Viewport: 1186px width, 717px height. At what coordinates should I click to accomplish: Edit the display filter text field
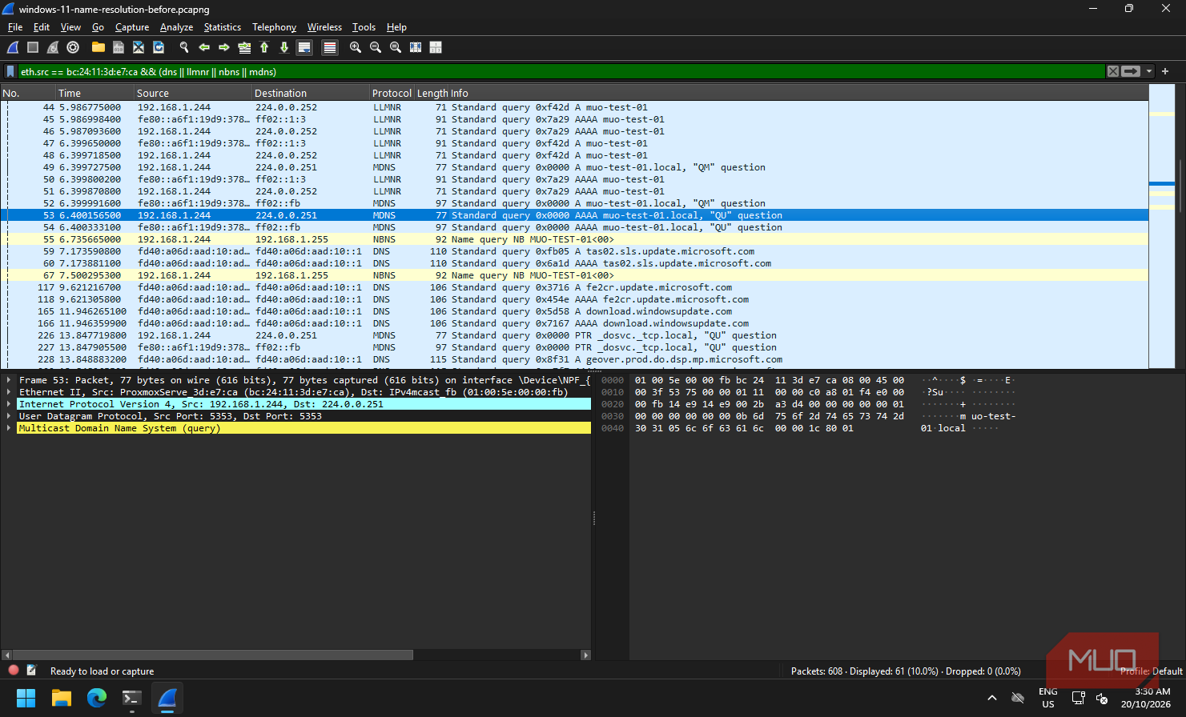tap(561, 72)
